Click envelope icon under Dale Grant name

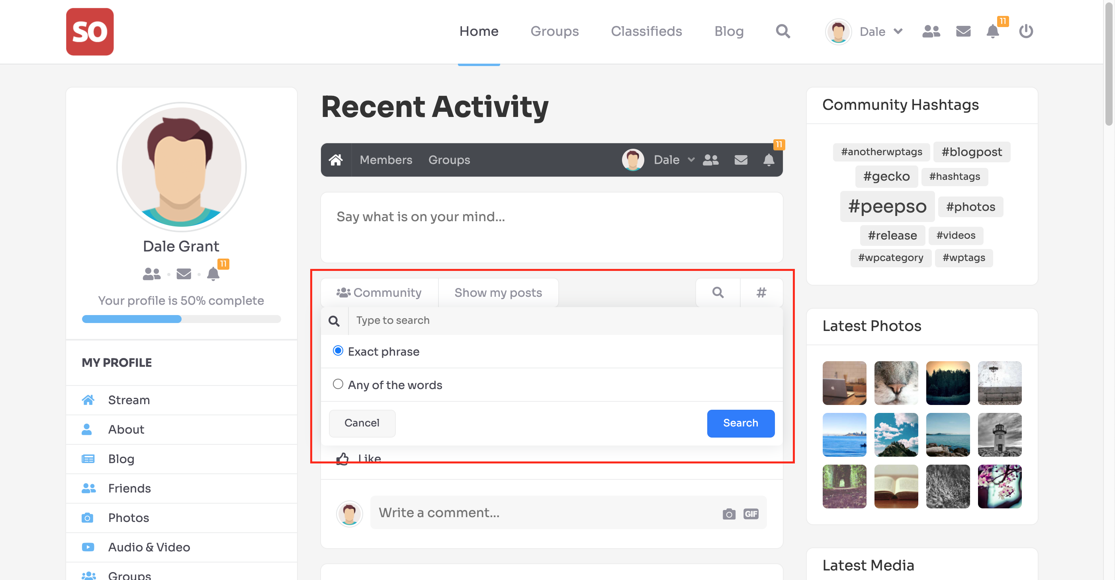184,274
